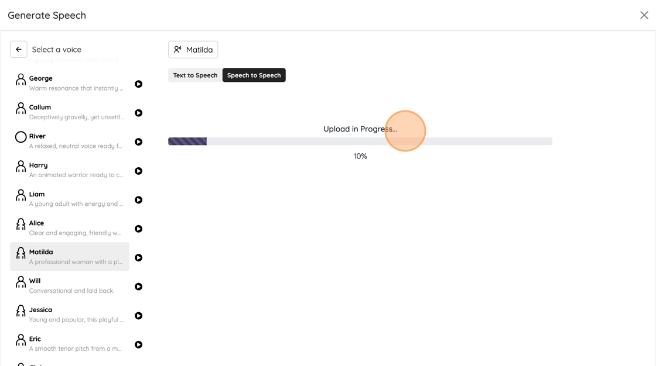This screenshot has height=366, width=656.
Task: Preview the River voice audio
Action: (139, 142)
